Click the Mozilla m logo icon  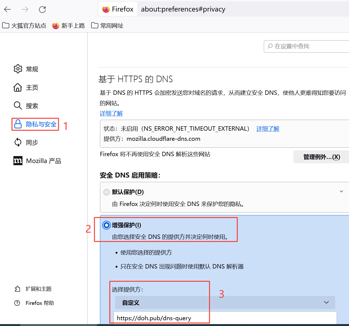click(18, 161)
